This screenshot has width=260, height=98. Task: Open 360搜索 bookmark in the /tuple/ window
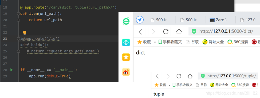240,85
